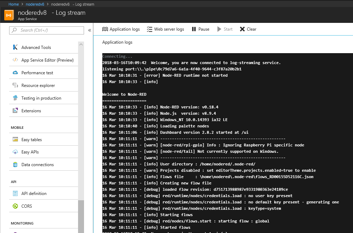Click the 'Creating new flow file' line
The width and height of the screenshot is (353, 233).
157,183
